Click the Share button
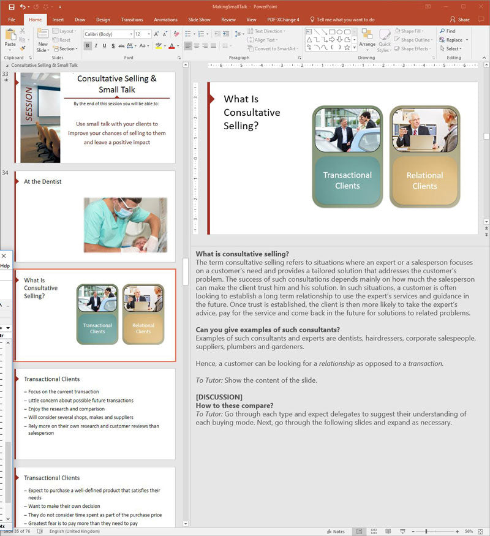The height and width of the screenshot is (536, 490). coord(459,20)
